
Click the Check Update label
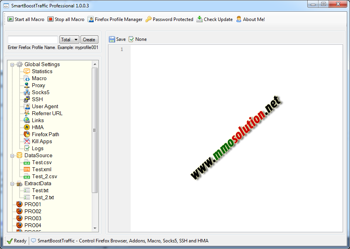click(x=218, y=19)
